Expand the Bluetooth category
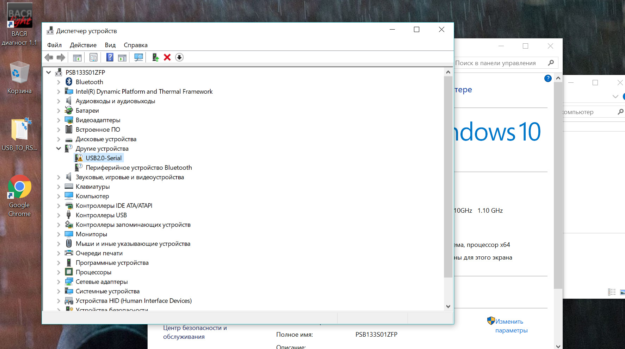Viewport: 625px width, 349px height. [58, 82]
